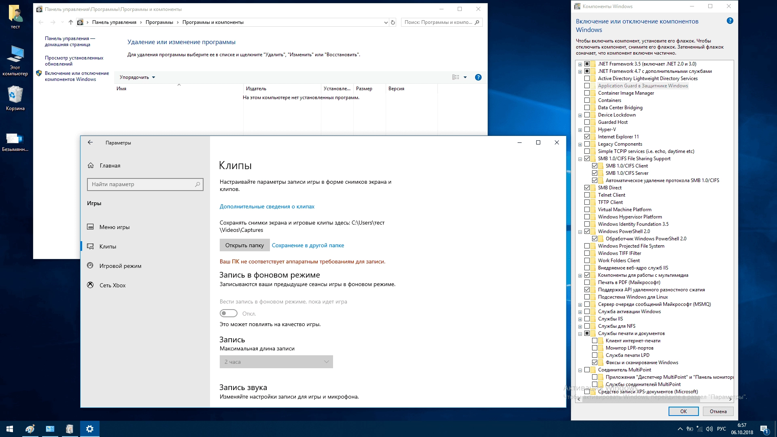Select the Меню игры sidebar icon
This screenshot has height=437, width=777.
pyautogui.click(x=91, y=227)
